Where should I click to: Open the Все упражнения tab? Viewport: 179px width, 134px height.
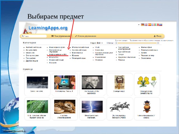coord(61,36)
